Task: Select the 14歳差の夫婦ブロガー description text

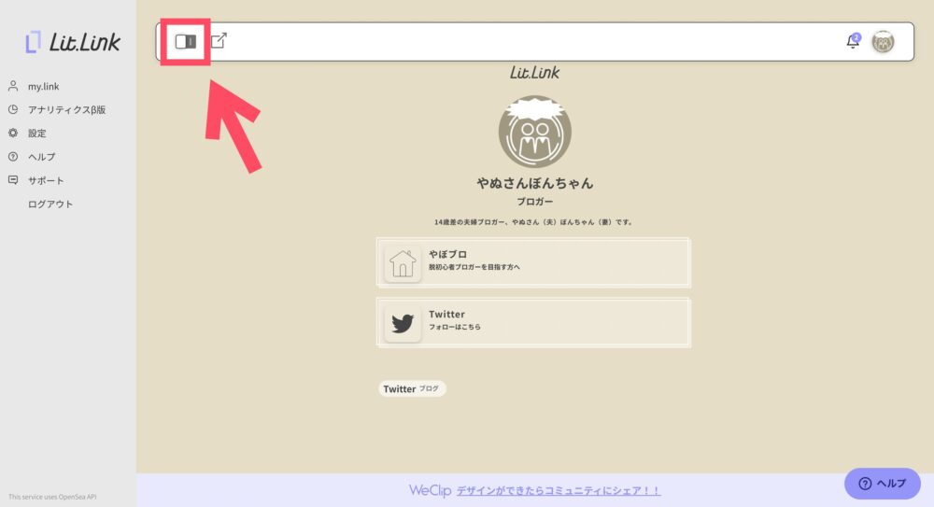Action: tap(533, 222)
